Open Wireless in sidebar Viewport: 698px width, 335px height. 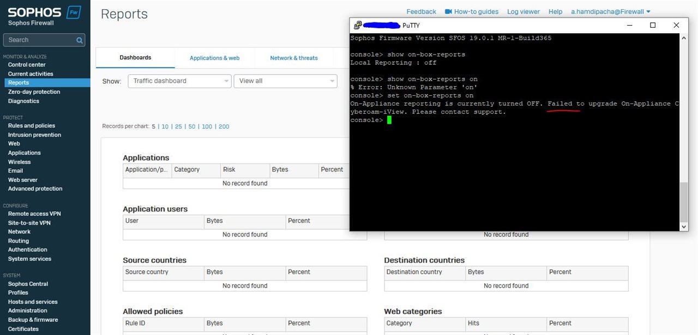tap(19, 162)
